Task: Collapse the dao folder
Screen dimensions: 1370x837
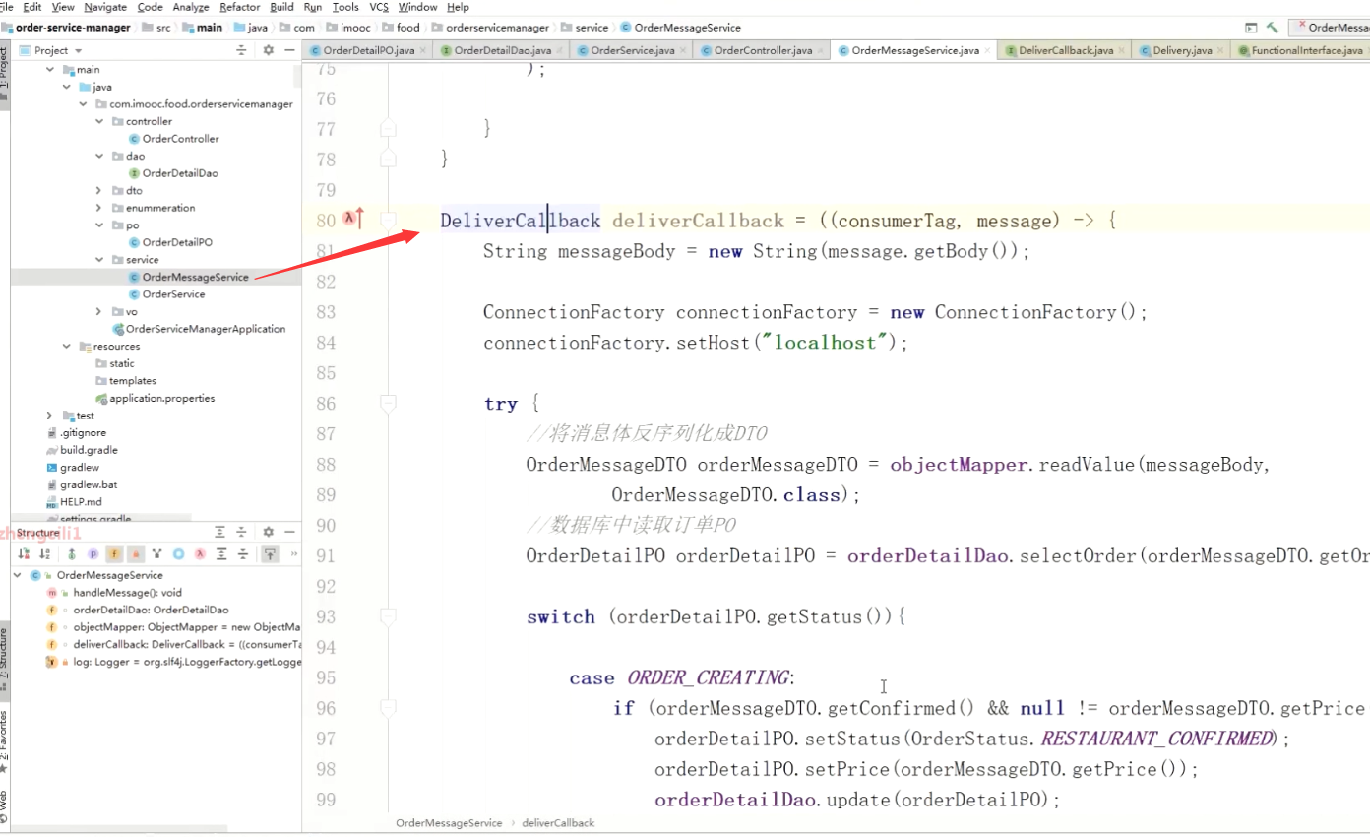Action: pos(99,156)
